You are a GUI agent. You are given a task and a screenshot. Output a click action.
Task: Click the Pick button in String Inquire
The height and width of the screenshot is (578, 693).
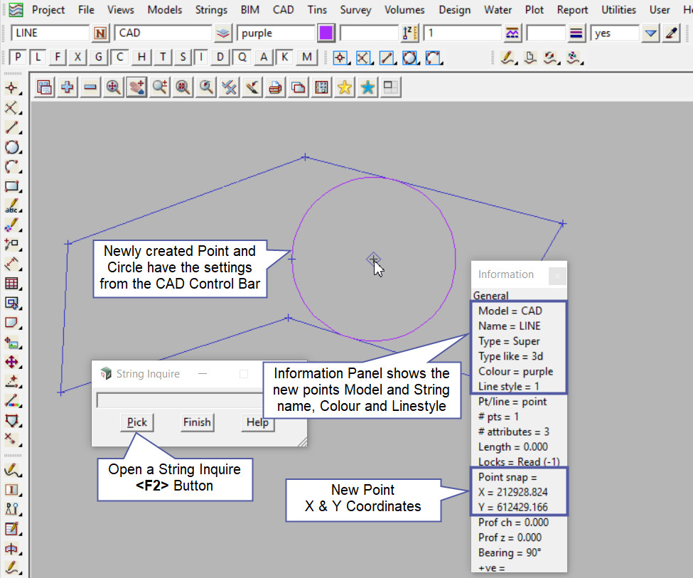pos(137,422)
